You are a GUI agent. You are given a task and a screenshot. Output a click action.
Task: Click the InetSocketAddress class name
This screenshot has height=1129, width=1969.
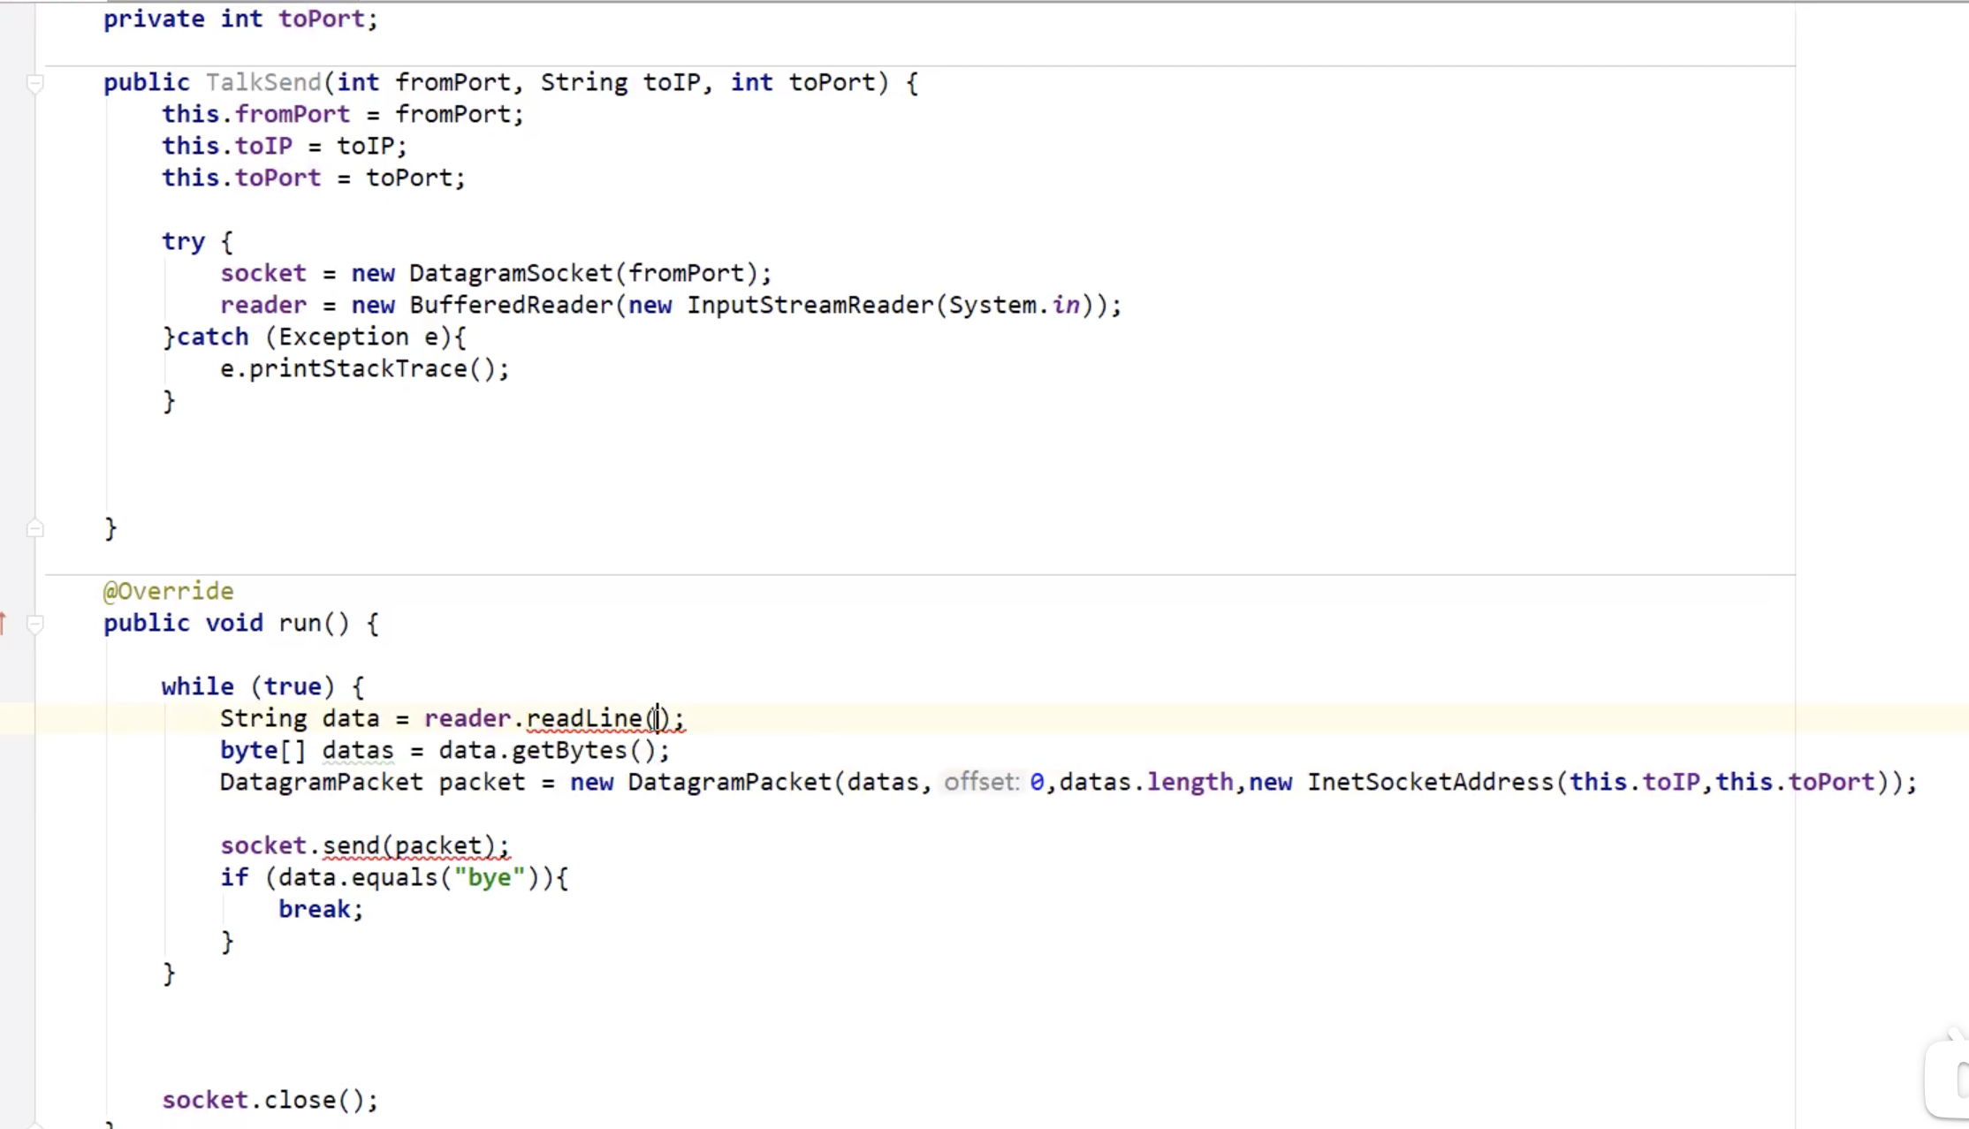[x=1429, y=783]
